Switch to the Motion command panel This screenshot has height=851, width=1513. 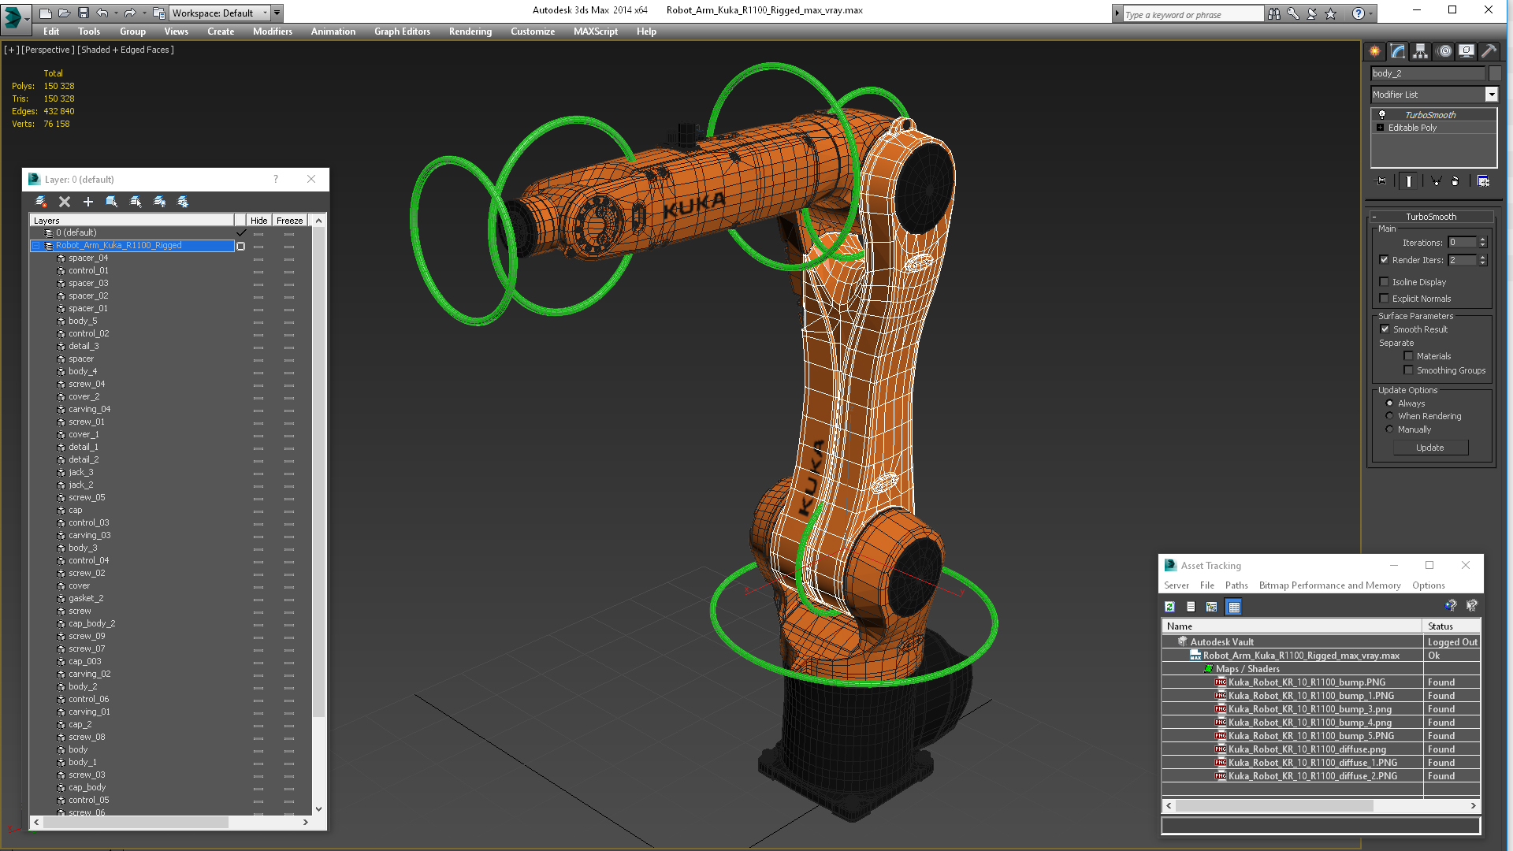point(1444,51)
